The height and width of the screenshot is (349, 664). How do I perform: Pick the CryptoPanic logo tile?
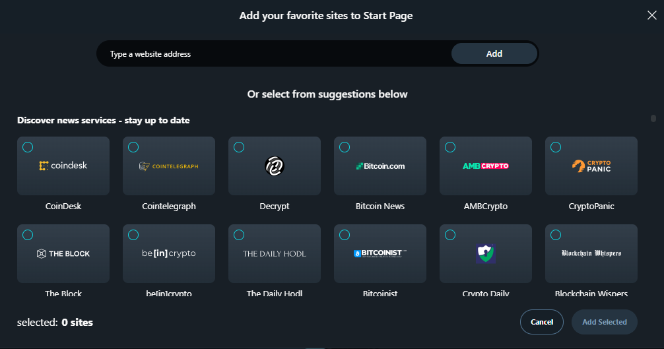tap(591, 166)
